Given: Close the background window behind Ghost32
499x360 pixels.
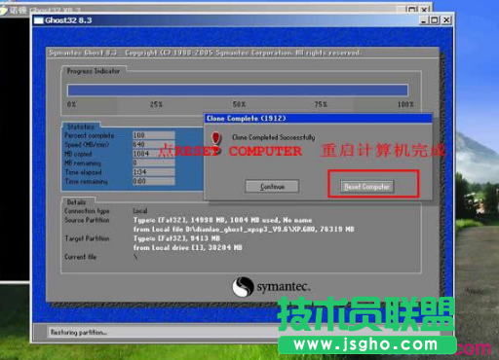Looking at the screenshot, I should click(424, 10).
